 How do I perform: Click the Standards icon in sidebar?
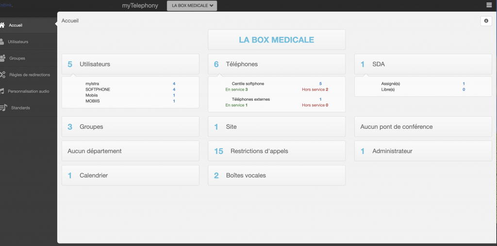(3, 108)
